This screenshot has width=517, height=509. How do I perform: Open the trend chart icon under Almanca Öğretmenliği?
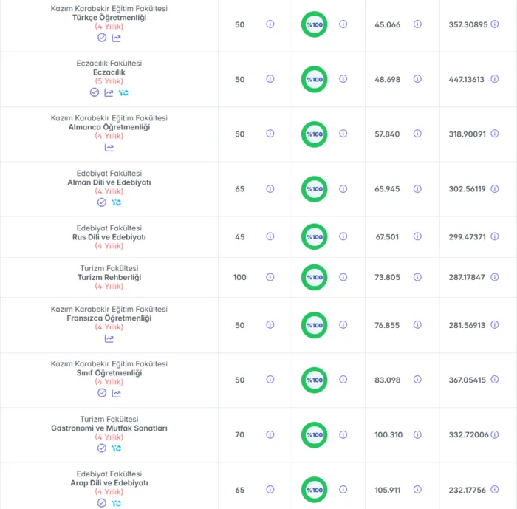click(x=109, y=148)
